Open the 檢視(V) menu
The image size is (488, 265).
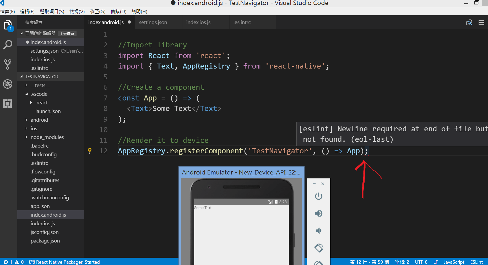pos(77,11)
